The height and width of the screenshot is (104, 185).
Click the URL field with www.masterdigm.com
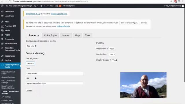(55, 83)
